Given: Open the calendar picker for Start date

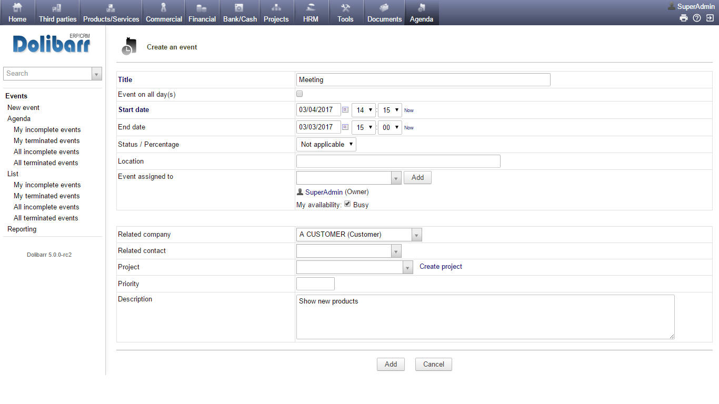Looking at the screenshot, I should [x=345, y=110].
